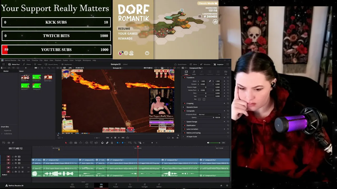Viewport: 337px width, 189px height.
Task: Toggle the Cropping section enable dot
Action: tap(184, 103)
